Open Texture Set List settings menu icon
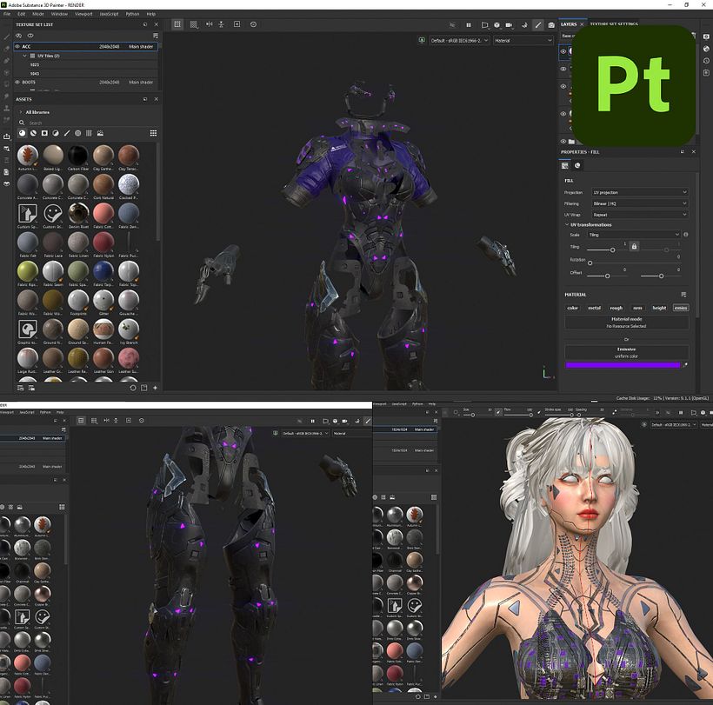Viewport: 713px width, 705px height. (156, 36)
